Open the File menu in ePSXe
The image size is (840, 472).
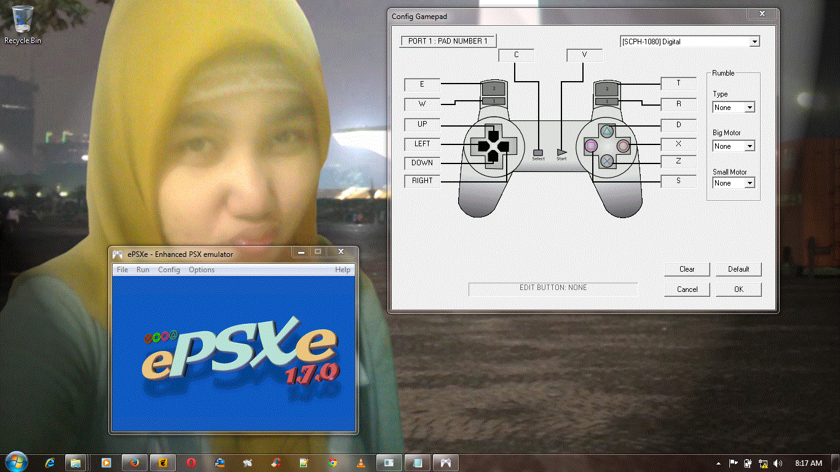click(x=122, y=269)
